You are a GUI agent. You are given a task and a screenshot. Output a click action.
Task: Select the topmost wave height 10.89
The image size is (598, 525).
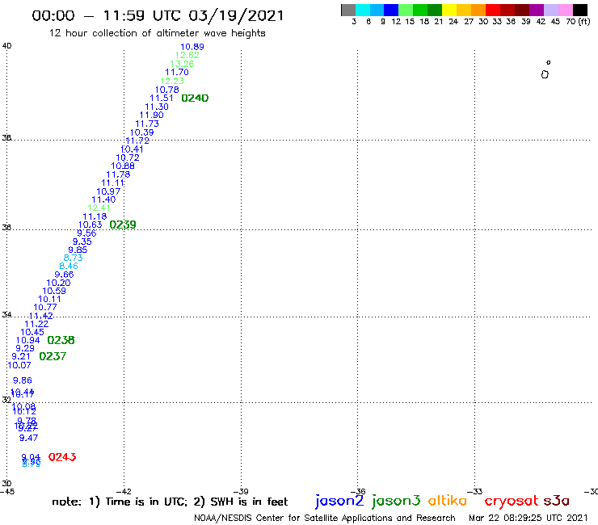pyautogui.click(x=192, y=47)
